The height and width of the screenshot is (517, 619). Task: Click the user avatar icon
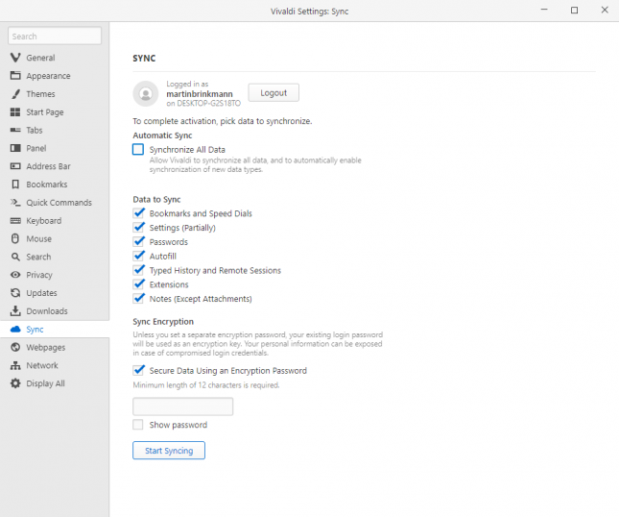pyautogui.click(x=146, y=93)
